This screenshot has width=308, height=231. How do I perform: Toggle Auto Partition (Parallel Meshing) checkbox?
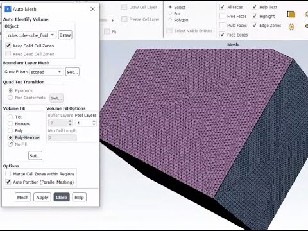coord(8,182)
